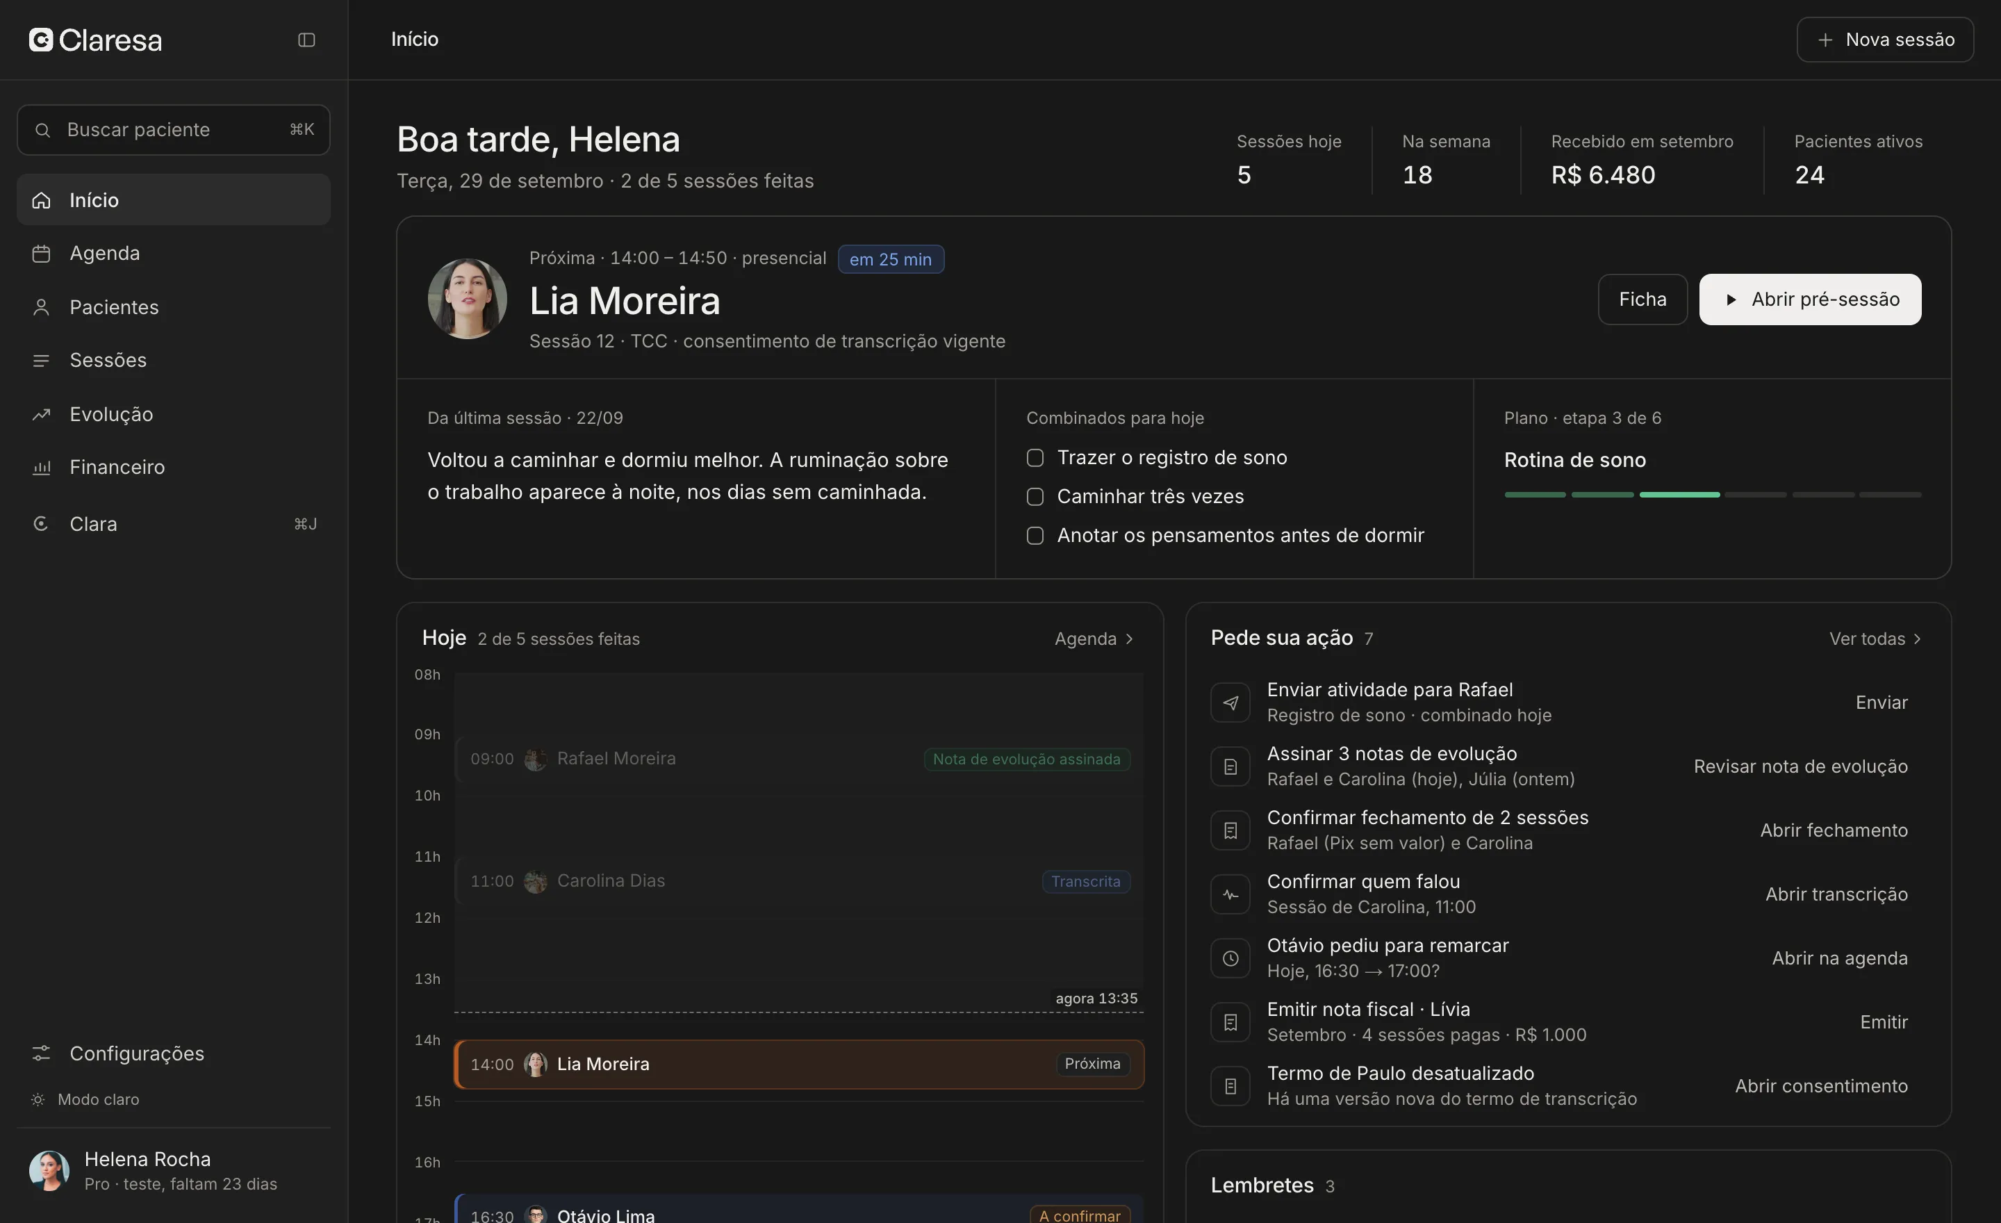Switch to Modo claro
The width and height of the screenshot is (2001, 1223).
click(x=85, y=1099)
